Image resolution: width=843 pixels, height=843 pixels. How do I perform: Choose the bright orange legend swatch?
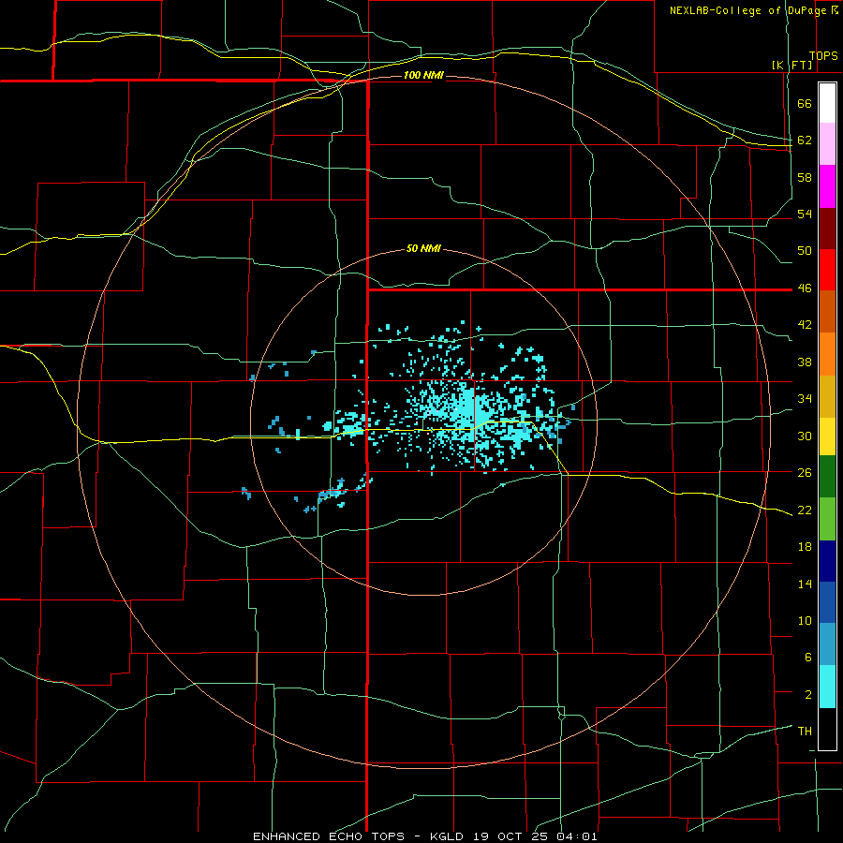coord(827,354)
